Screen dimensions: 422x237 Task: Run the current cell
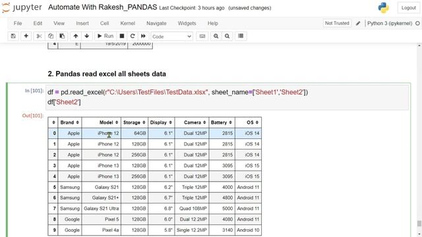coord(105,36)
